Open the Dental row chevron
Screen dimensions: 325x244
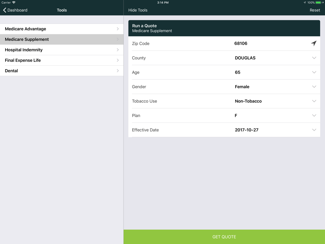point(118,71)
